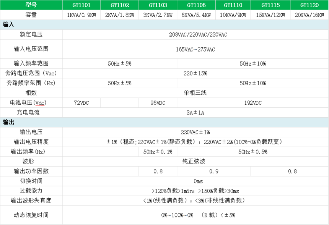Select the 72VDC battery voltage cell
Screen dimensions: 329x225
click(x=81, y=103)
